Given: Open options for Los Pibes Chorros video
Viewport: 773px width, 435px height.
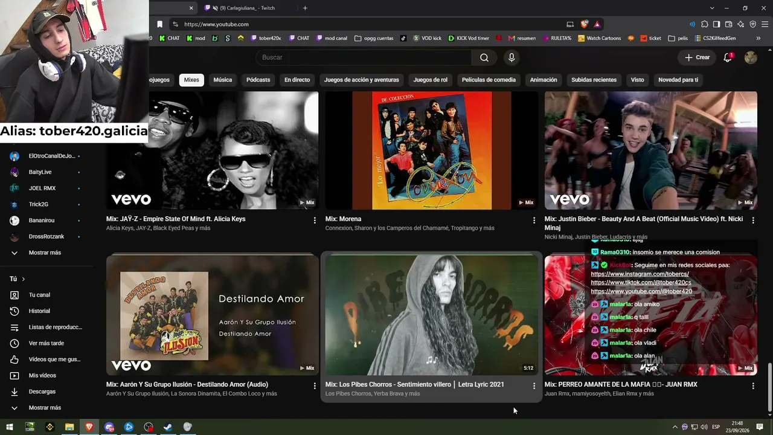Looking at the screenshot, I should 534,385.
